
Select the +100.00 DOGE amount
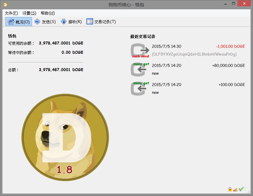(232, 85)
